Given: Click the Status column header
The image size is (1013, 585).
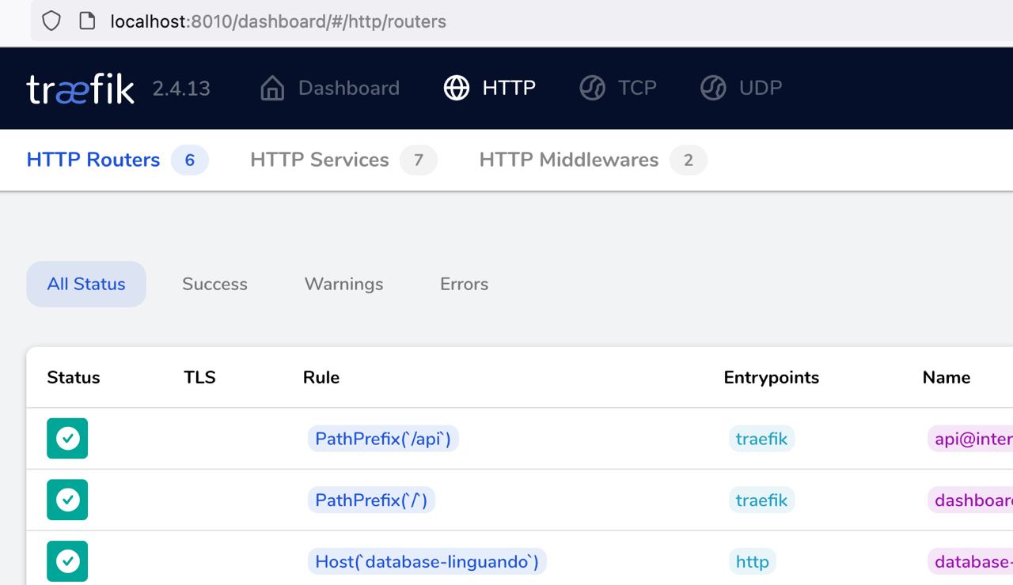Looking at the screenshot, I should (x=74, y=378).
